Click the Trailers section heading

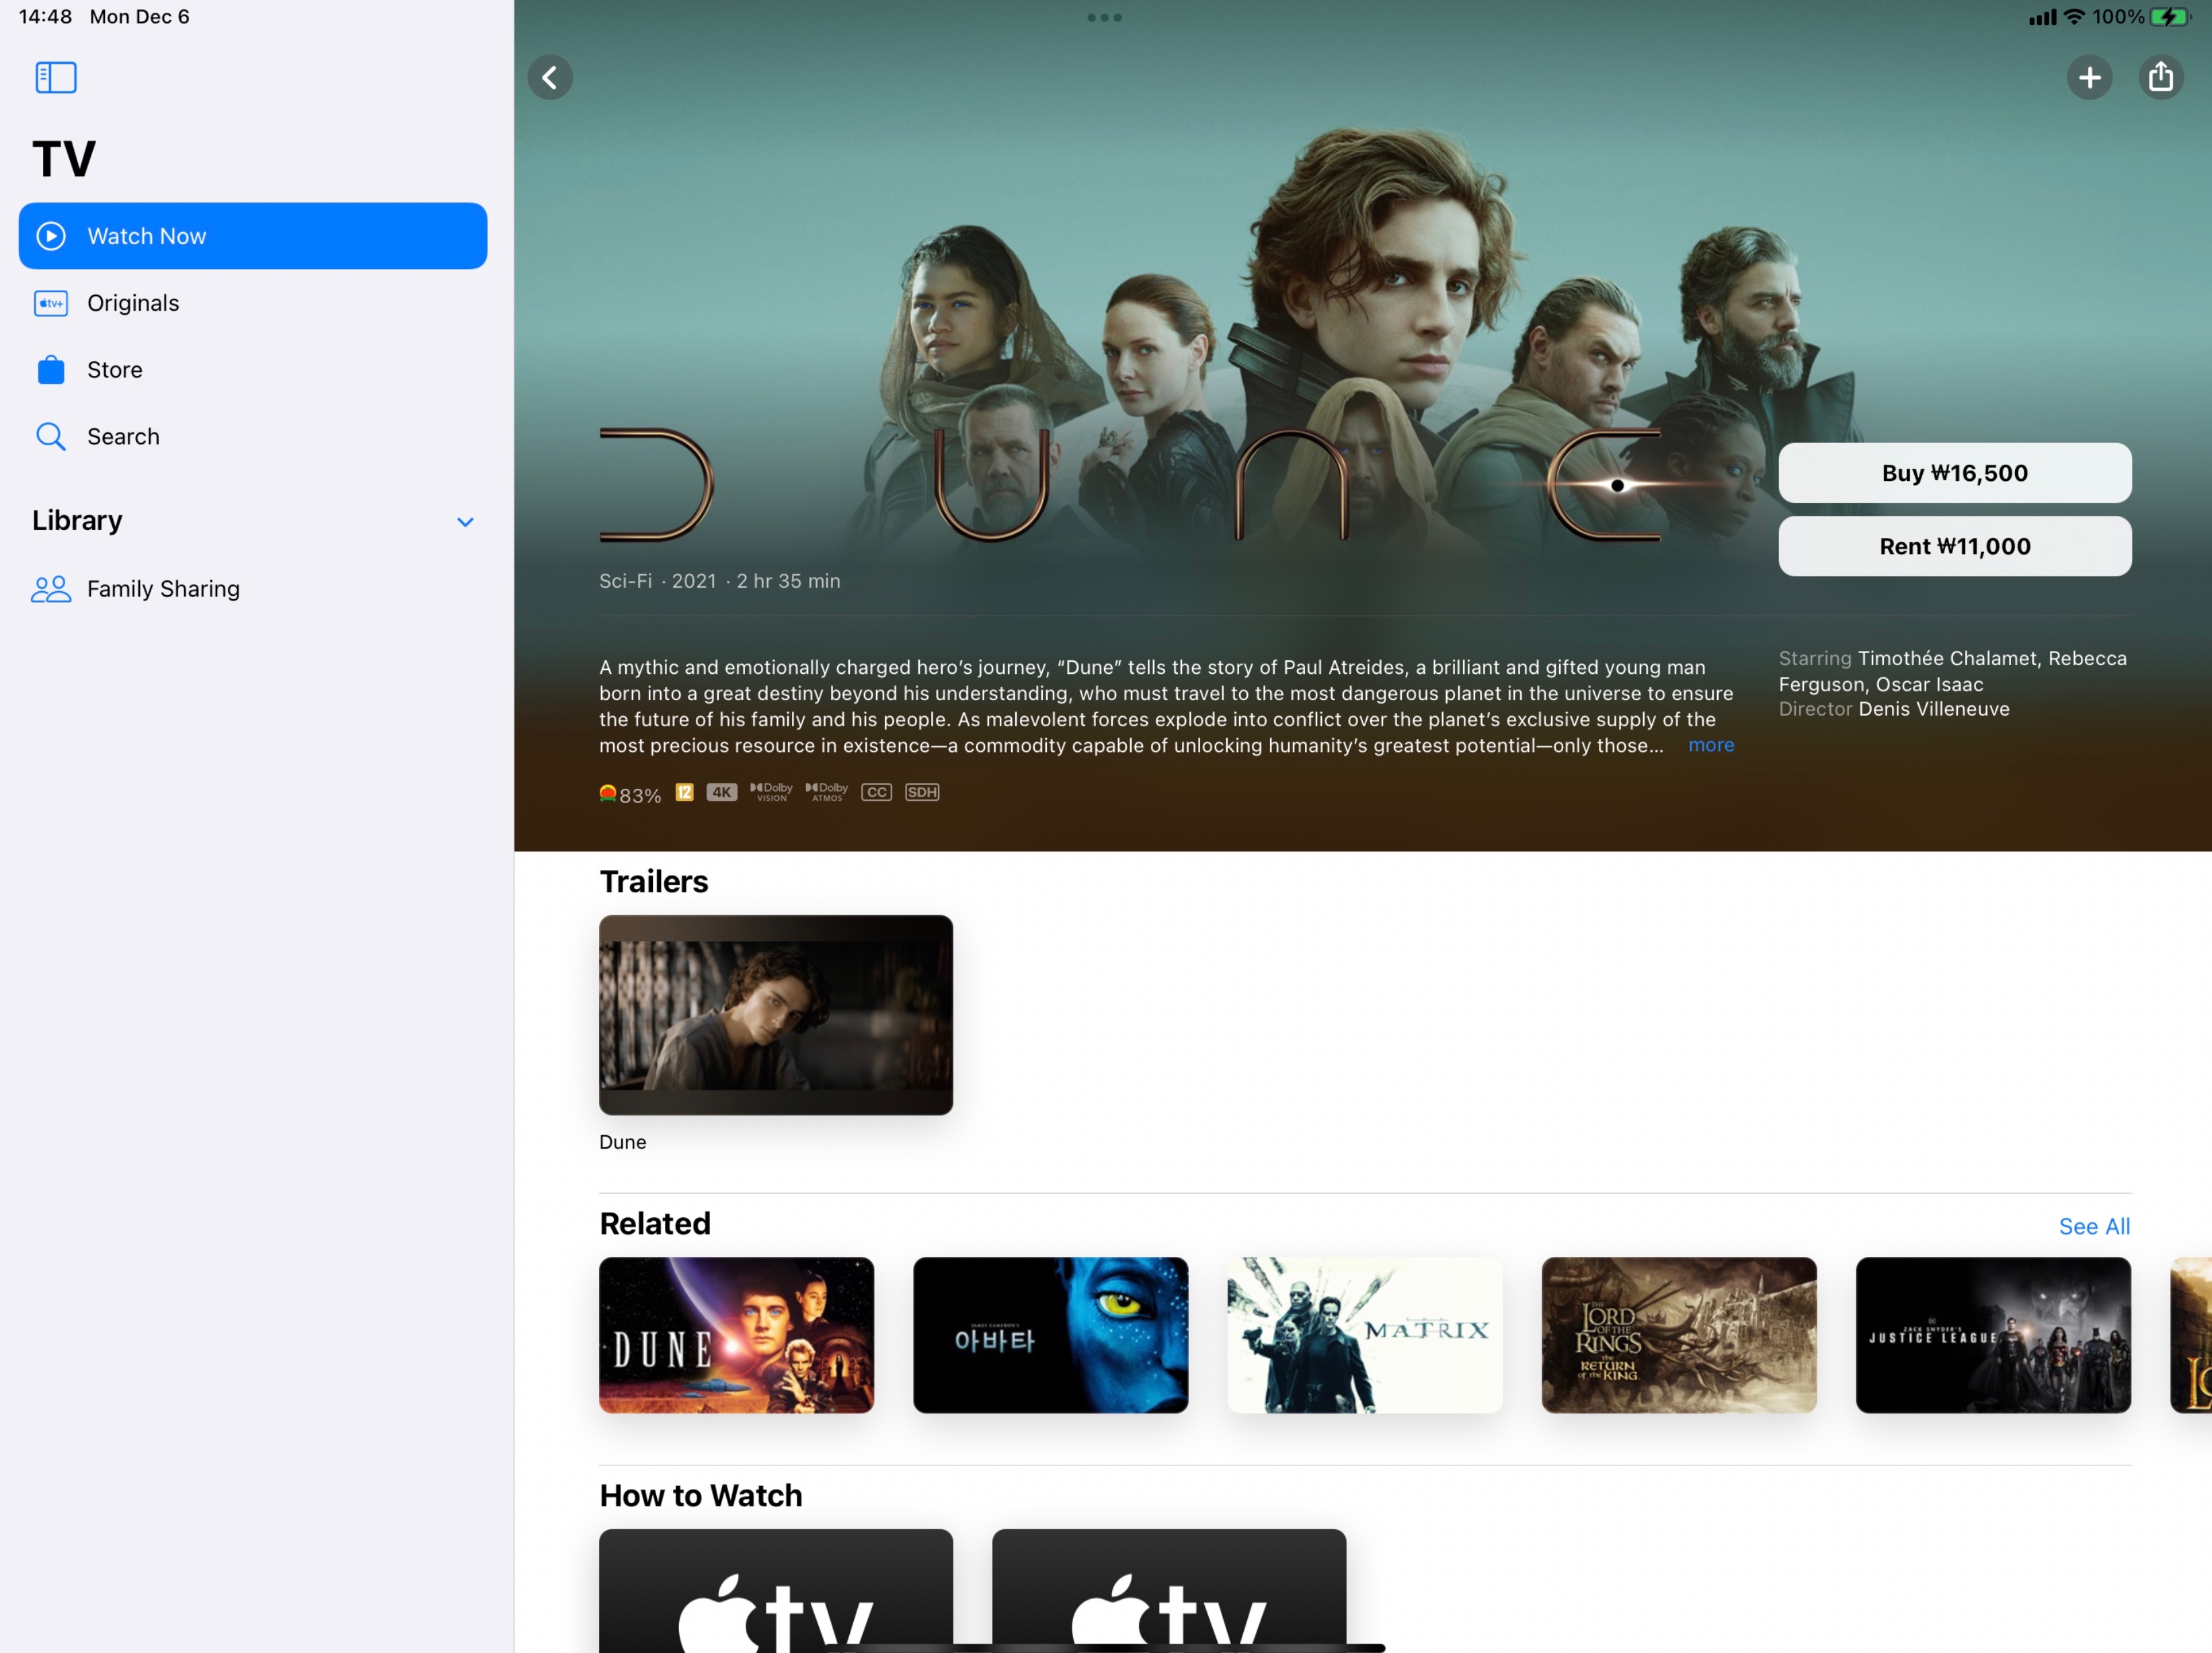click(653, 881)
